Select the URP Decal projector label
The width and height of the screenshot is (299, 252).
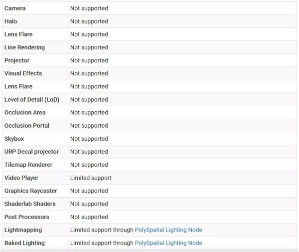tap(31, 152)
